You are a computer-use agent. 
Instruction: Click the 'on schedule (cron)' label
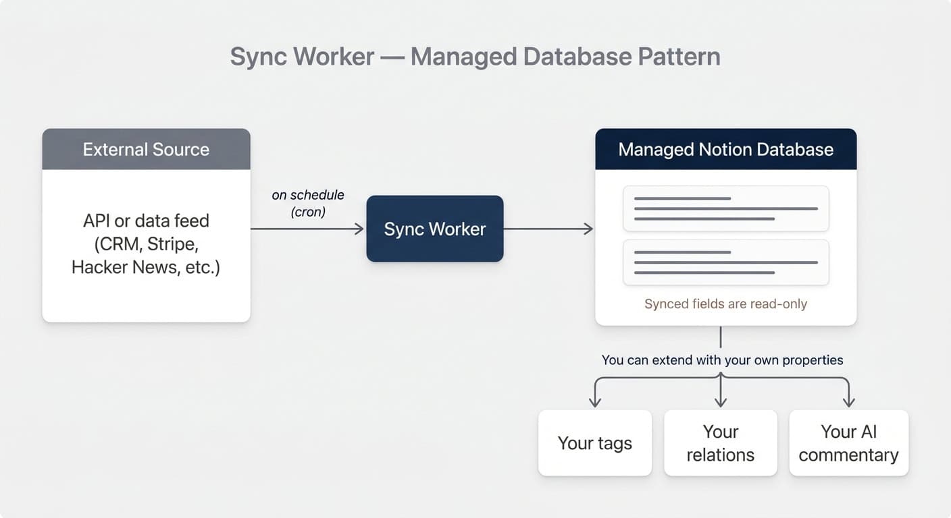pyautogui.click(x=308, y=203)
